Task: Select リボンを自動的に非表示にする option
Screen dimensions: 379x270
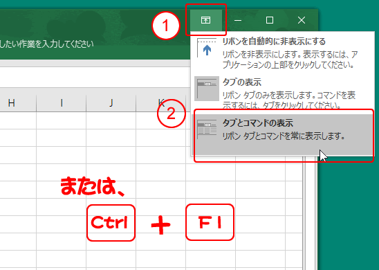Action: pyautogui.click(x=282, y=53)
